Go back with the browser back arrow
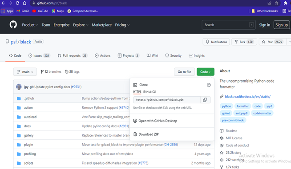291x169 pixels. (x=3, y=3)
